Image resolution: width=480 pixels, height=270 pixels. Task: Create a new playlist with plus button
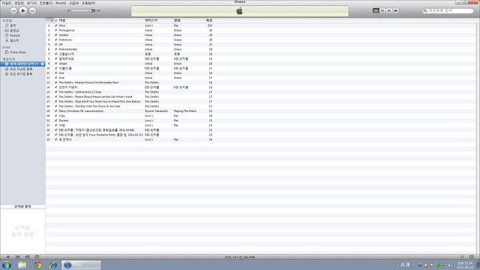coord(8,257)
